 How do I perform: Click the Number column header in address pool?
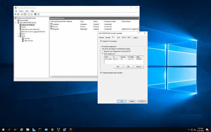(x=124, y=57)
